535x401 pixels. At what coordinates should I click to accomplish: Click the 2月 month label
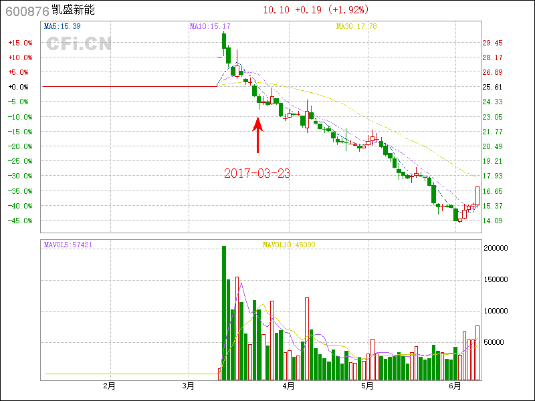[x=109, y=386]
